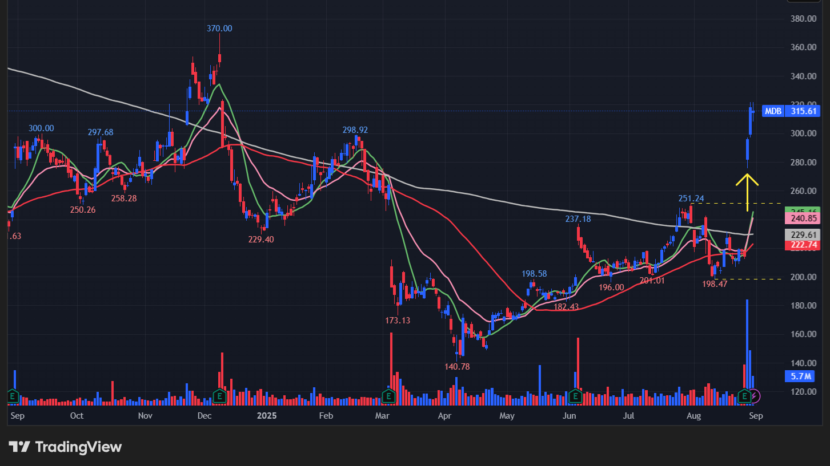Select the 315.61 last price label
This screenshot has width=830, height=466.
pos(804,111)
